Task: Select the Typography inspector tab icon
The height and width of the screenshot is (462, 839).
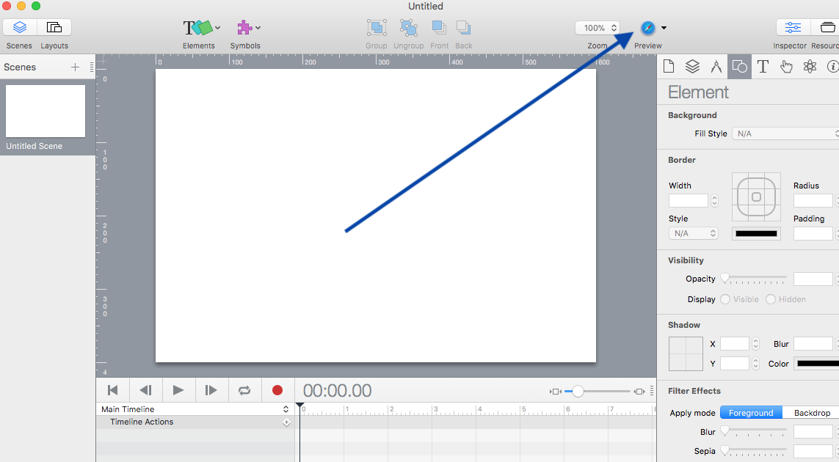Action: coord(763,66)
